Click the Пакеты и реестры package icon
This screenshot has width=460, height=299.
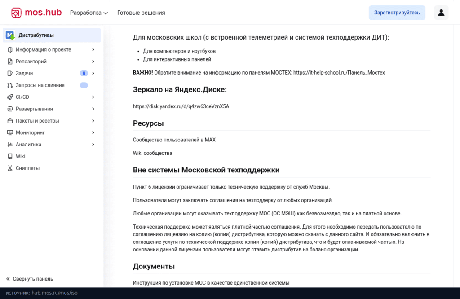coord(10,121)
